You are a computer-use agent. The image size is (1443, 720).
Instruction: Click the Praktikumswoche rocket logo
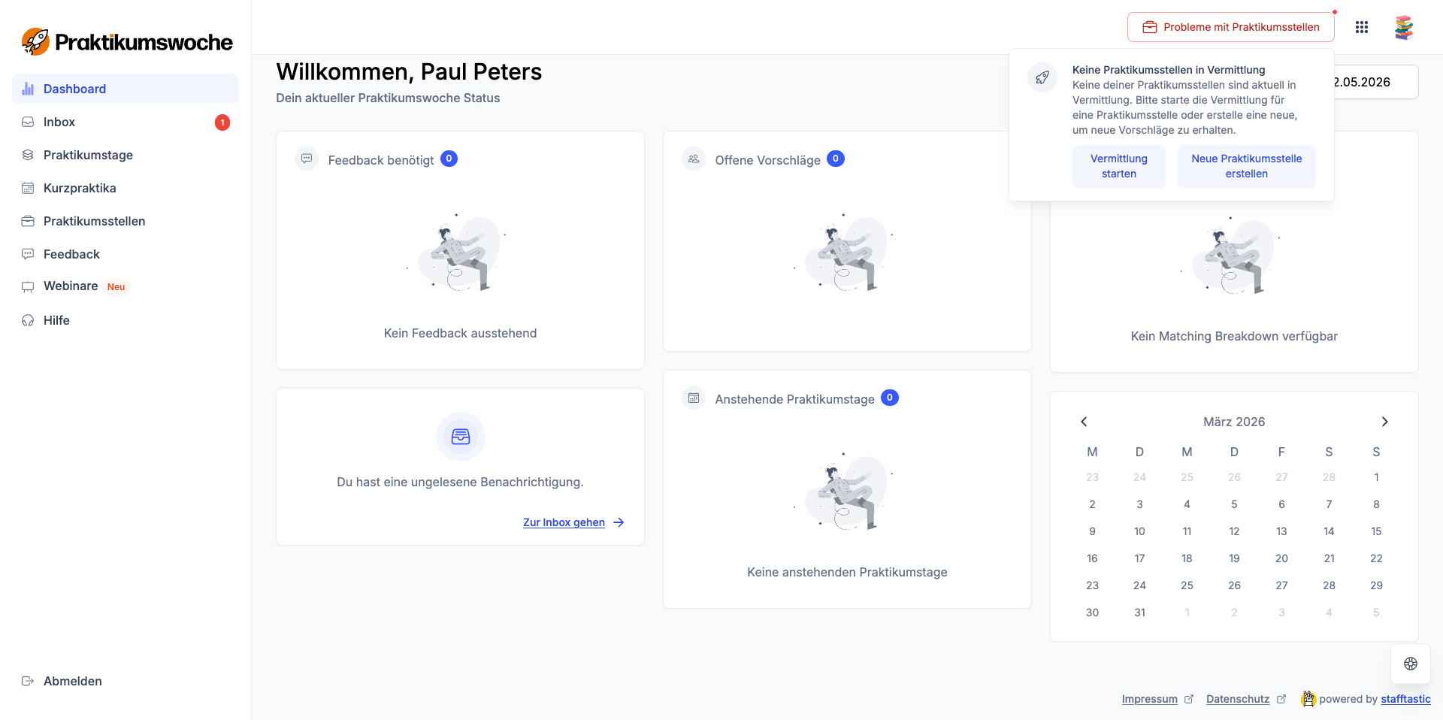(x=35, y=42)
